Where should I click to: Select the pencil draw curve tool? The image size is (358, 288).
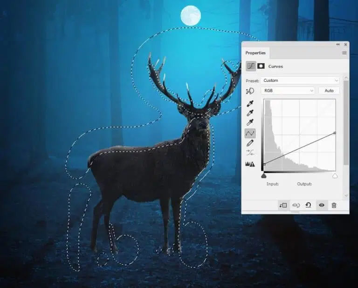[x=250, y=143]
